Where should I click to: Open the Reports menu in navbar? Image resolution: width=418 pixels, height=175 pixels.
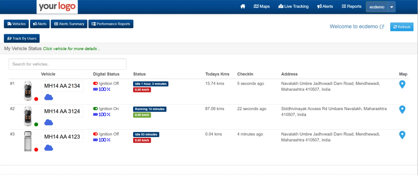point(352,7)
